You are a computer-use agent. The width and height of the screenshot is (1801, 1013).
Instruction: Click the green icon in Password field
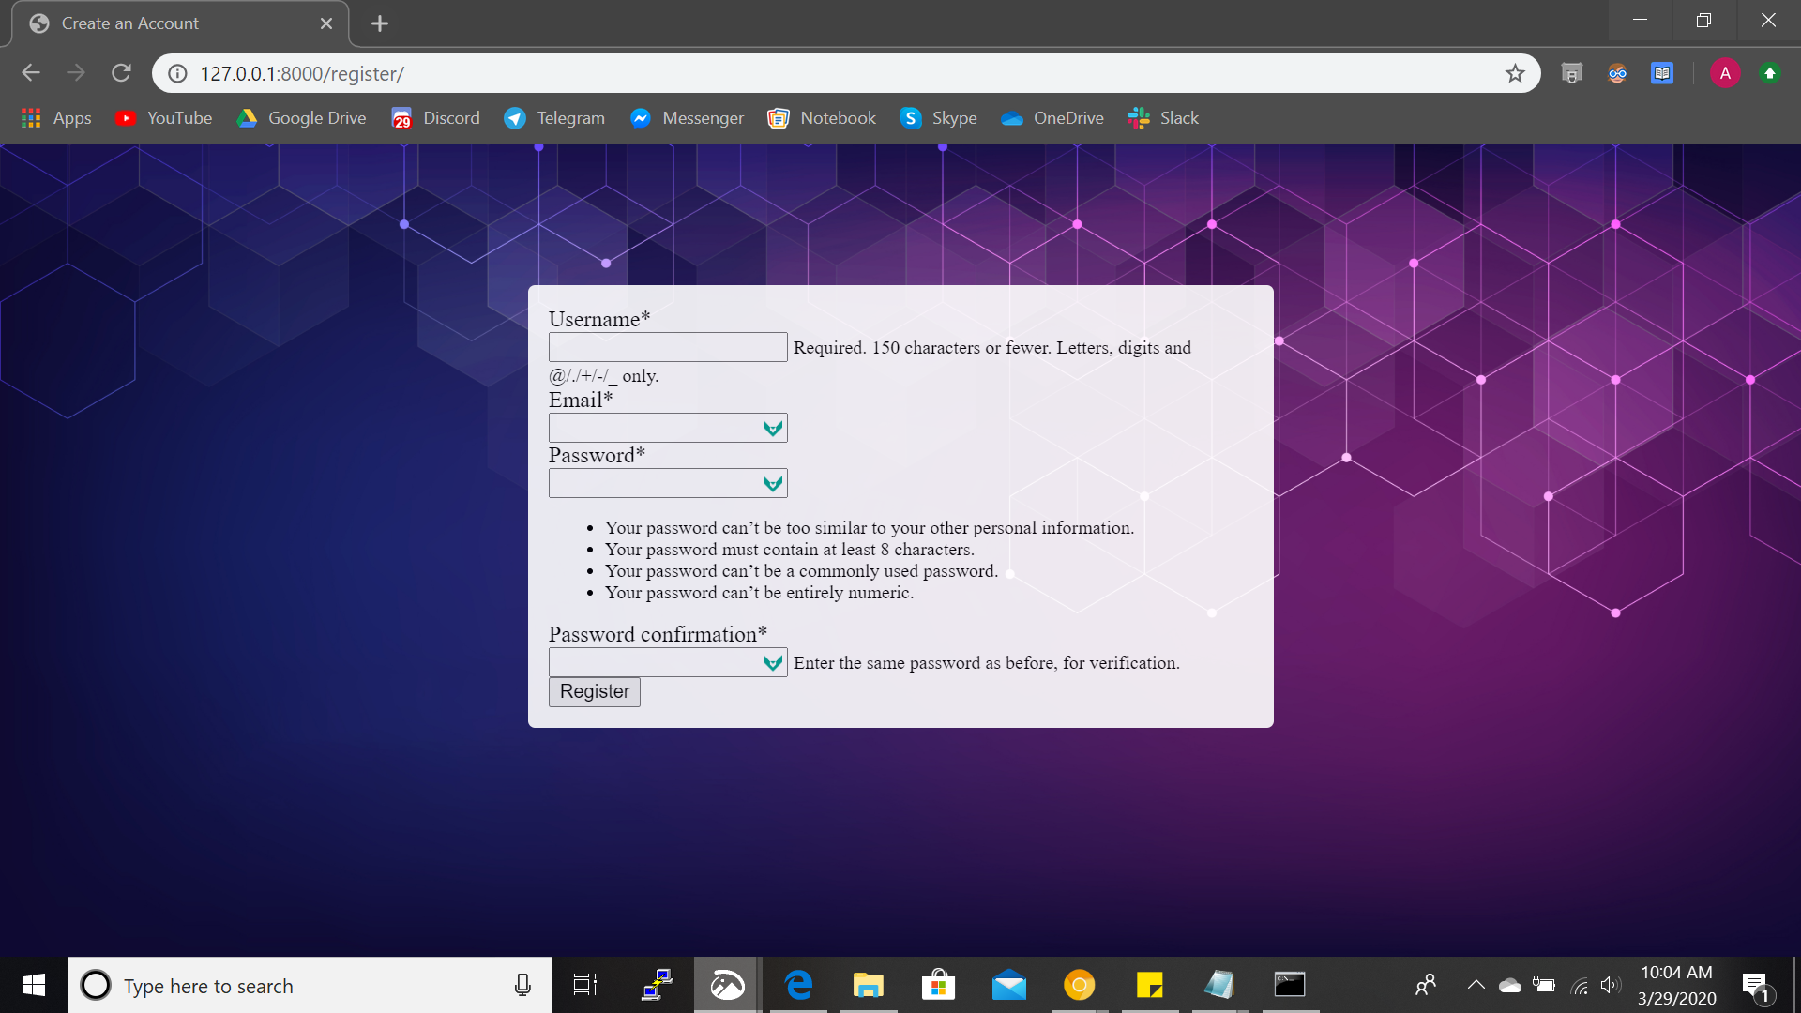pos(772,484)
